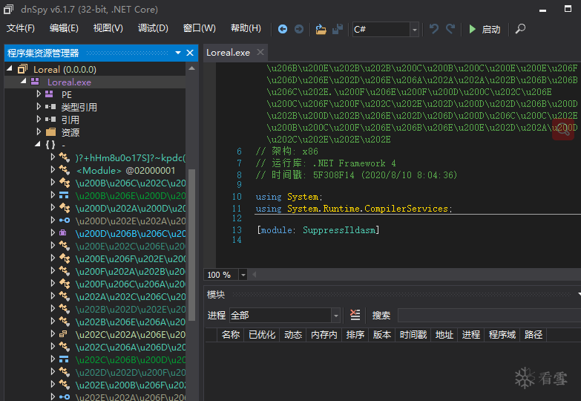Click the modules 搜索 input field
The width and height of the screenshot is (581, 401).
click(x=489, y=316)
